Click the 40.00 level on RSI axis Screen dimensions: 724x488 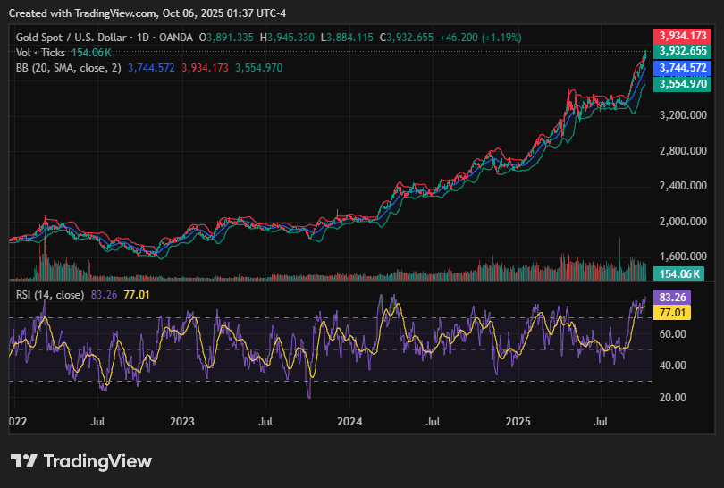point(671,366)
